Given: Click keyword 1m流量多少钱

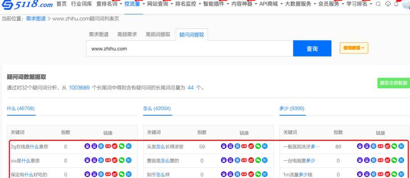Looking at the screenshot, I should click(298, 174).
